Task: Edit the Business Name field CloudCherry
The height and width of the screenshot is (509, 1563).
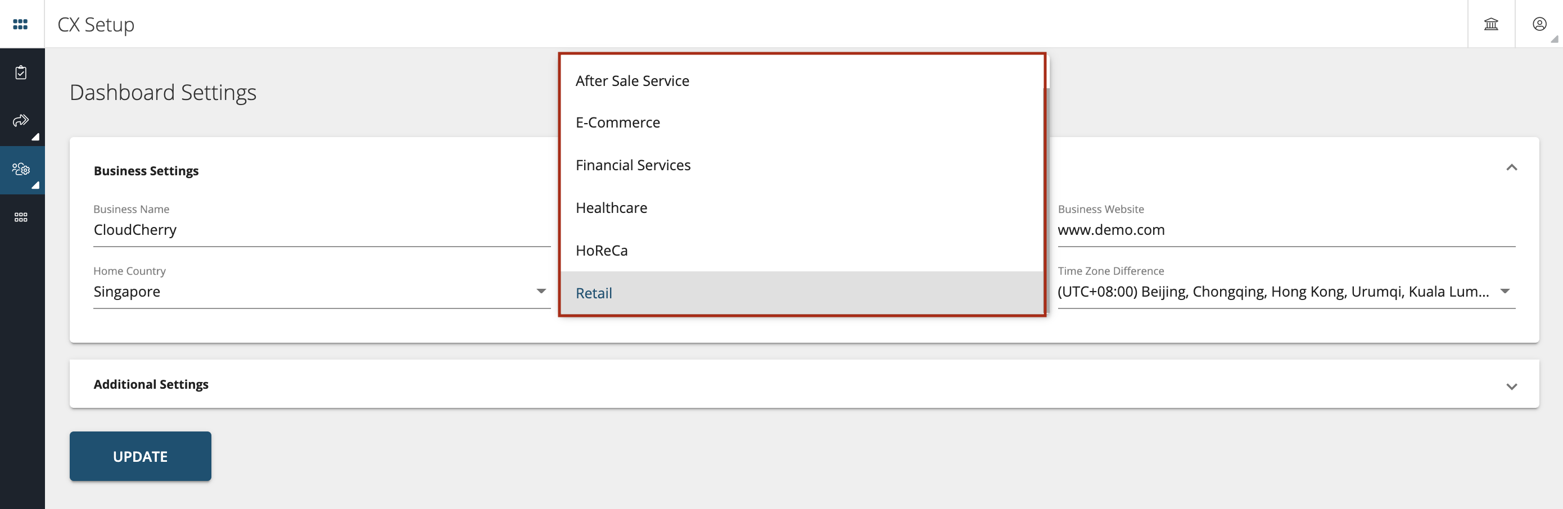Action: (322, 230)
